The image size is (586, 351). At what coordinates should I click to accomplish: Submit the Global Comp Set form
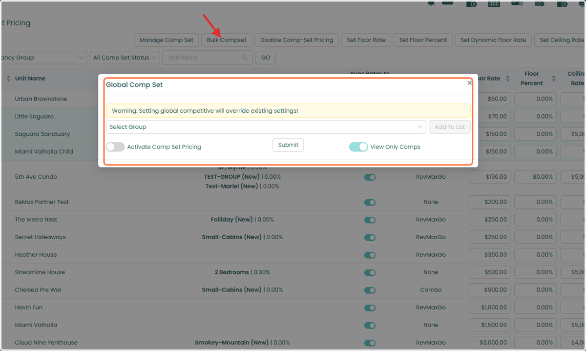(x=288, y=145)
